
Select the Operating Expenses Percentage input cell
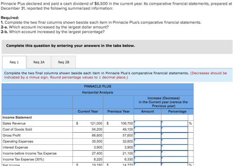[174, 142]
